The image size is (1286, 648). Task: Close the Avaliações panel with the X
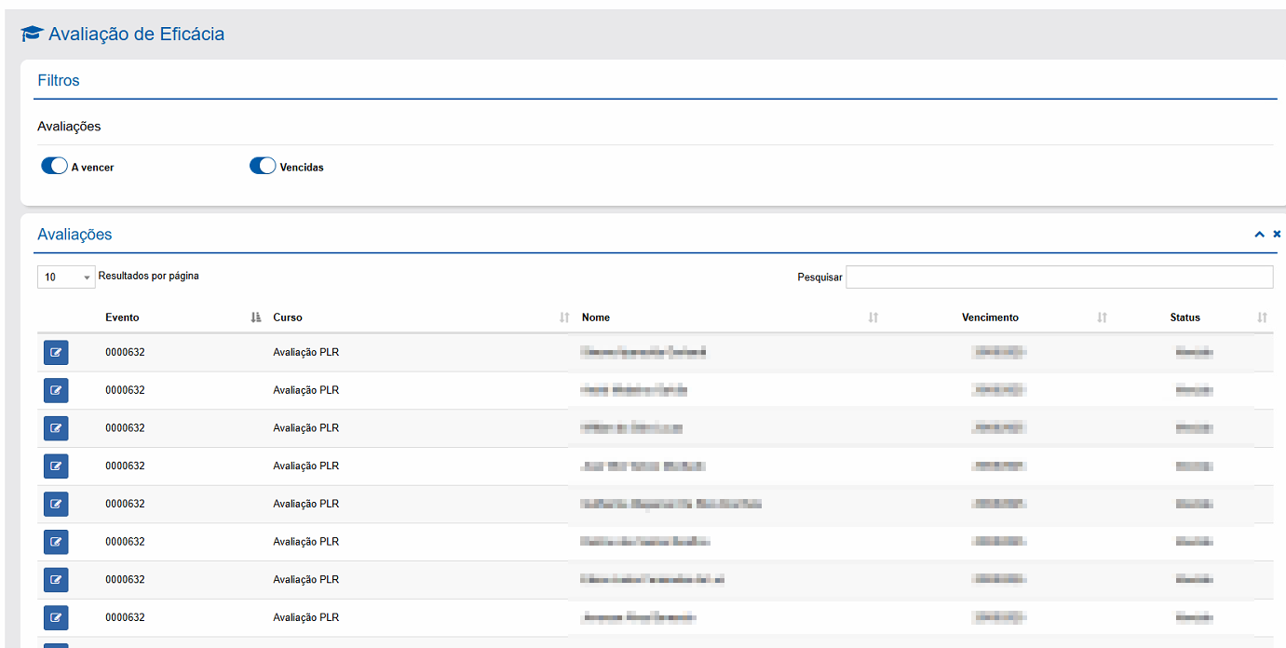(x=1277, y=235)
